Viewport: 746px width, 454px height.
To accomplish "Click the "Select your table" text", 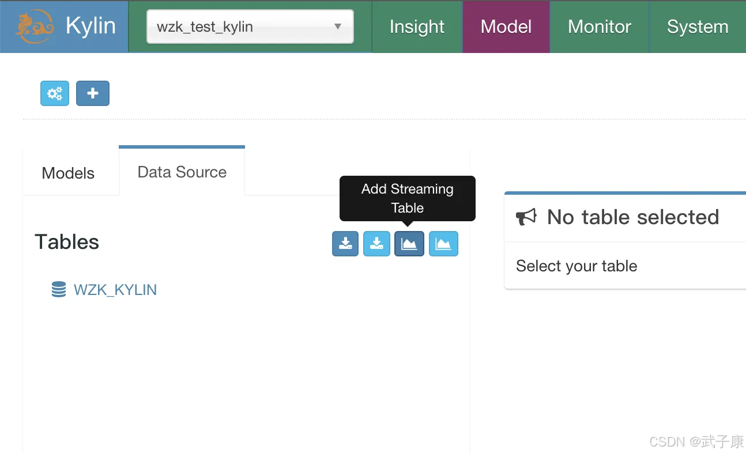I will 576,266.
